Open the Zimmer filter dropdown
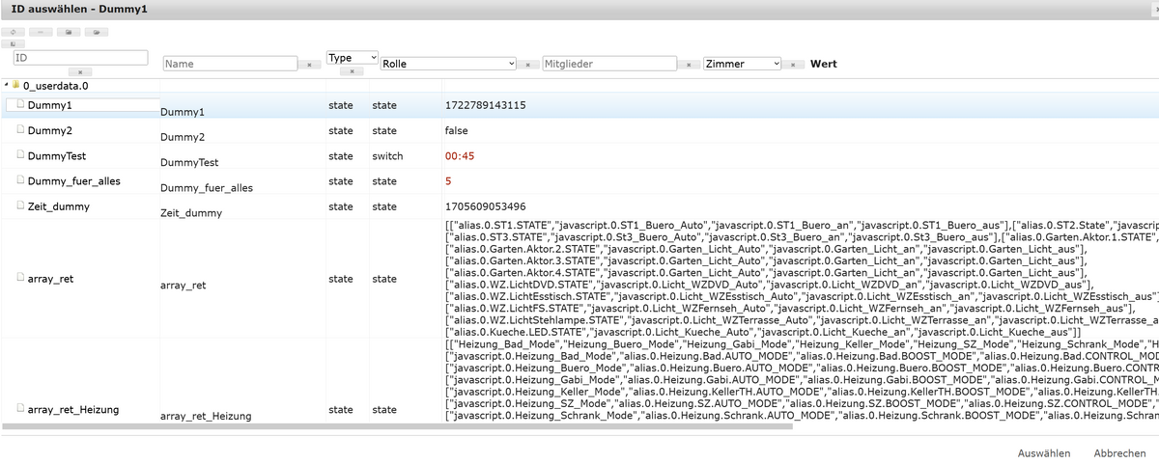Screen dimensions: 1159x464 [742, 64]
